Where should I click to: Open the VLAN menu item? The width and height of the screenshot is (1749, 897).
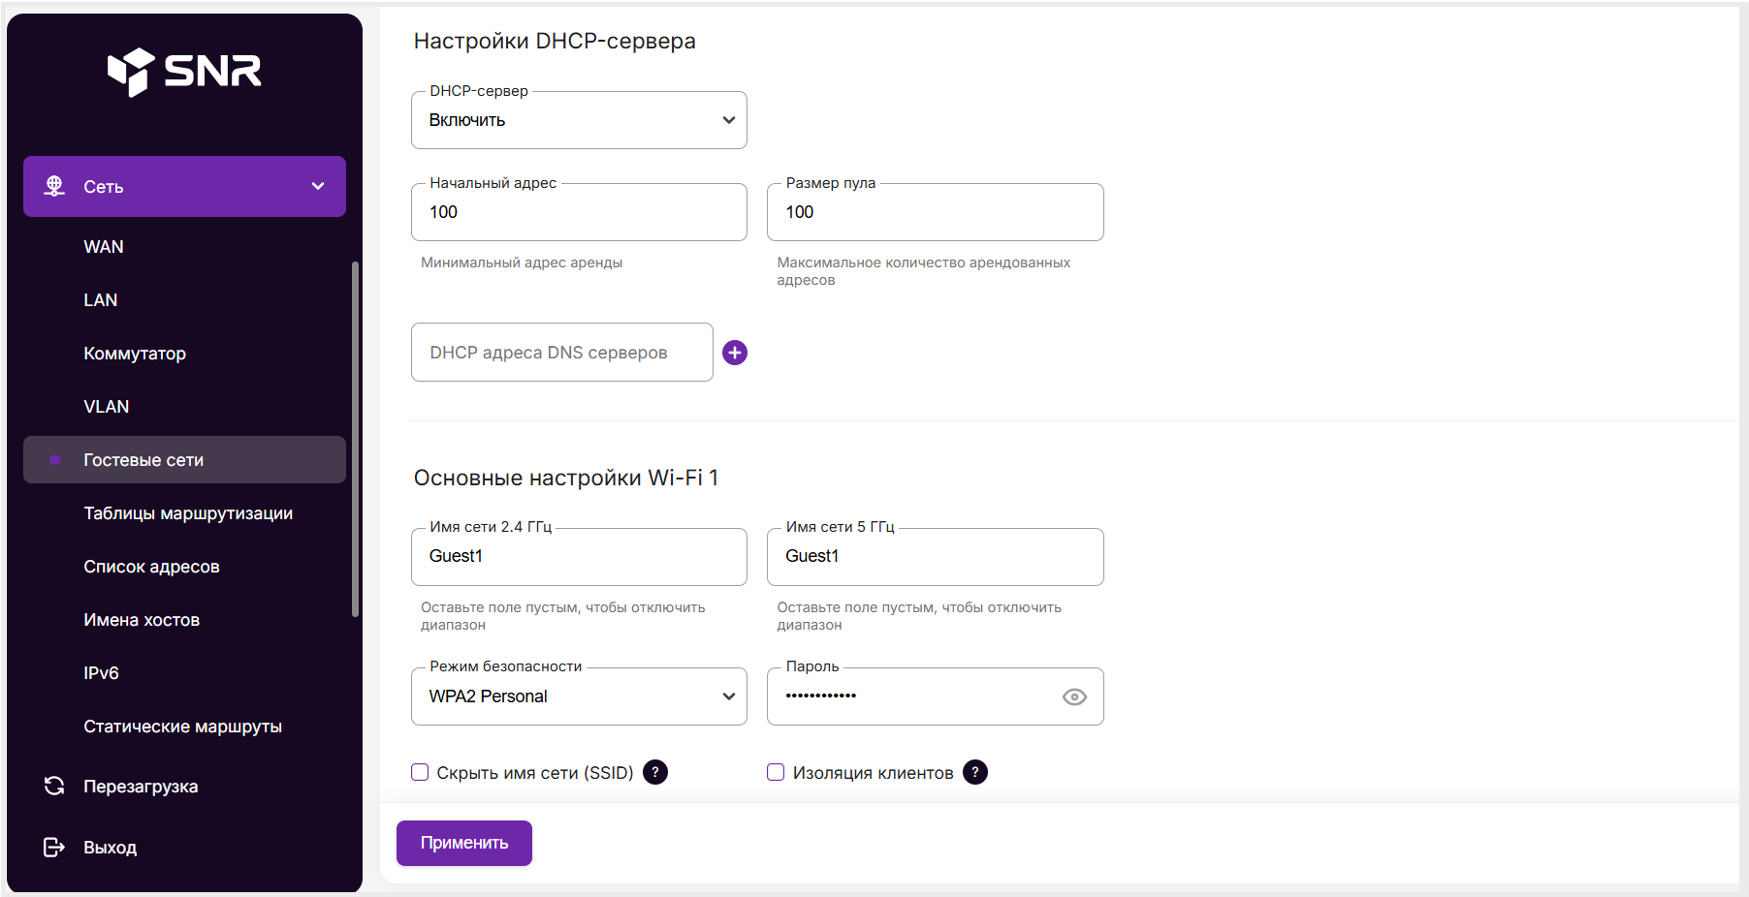(x=107, y=407)
